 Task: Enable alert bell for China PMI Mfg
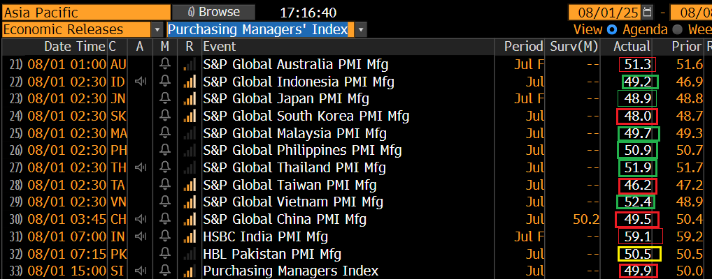(x=165, y=219)
